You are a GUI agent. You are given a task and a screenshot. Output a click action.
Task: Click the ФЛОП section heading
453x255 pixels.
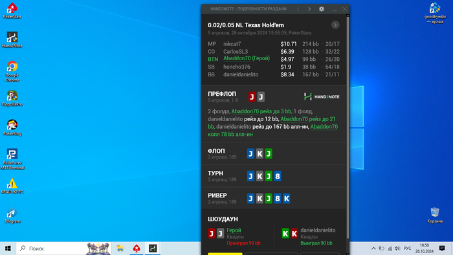pos(216,151)
